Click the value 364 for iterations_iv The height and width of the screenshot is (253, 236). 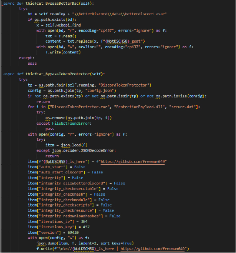coord(84,221)
